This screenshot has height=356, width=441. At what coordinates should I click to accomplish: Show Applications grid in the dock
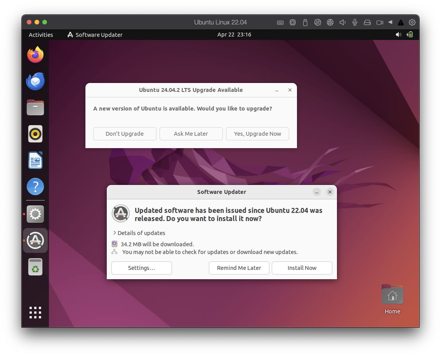tap(35, 313)
